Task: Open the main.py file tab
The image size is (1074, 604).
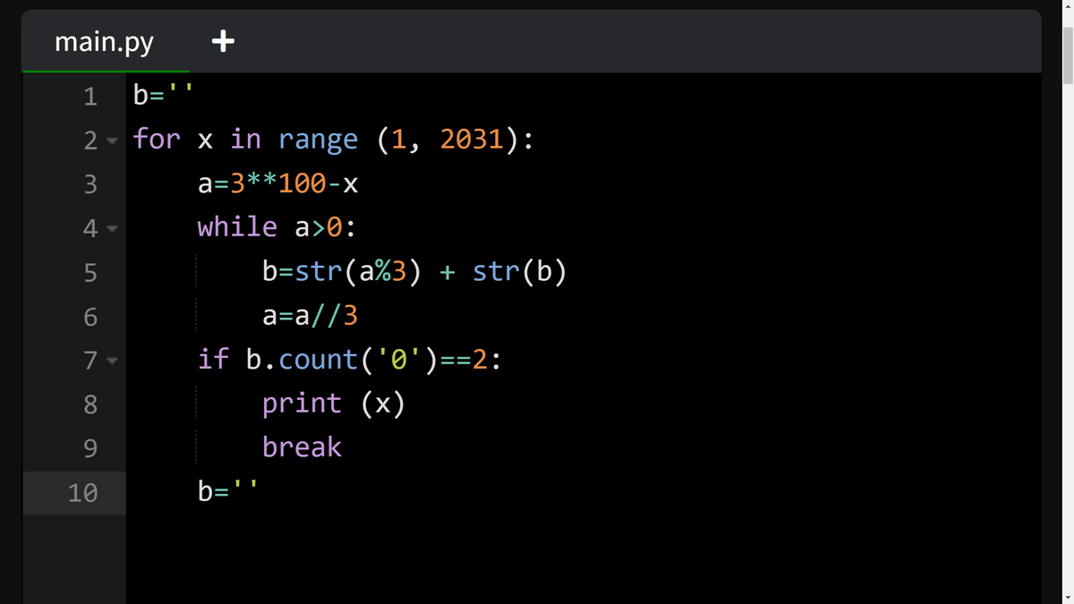Action: pyautogui.click(x=104, y=41)
